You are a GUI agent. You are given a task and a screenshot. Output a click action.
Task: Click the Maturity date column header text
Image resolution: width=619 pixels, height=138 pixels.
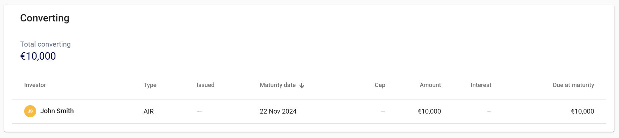(x=278, y=85)
